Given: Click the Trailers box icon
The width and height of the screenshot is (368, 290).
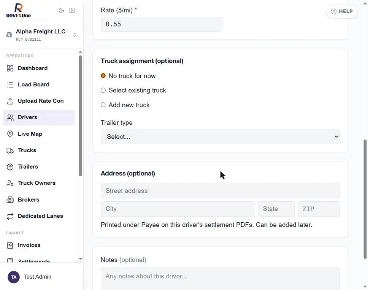Looking at the screenshot, I should pyautogui.click(x=10, y=167).
